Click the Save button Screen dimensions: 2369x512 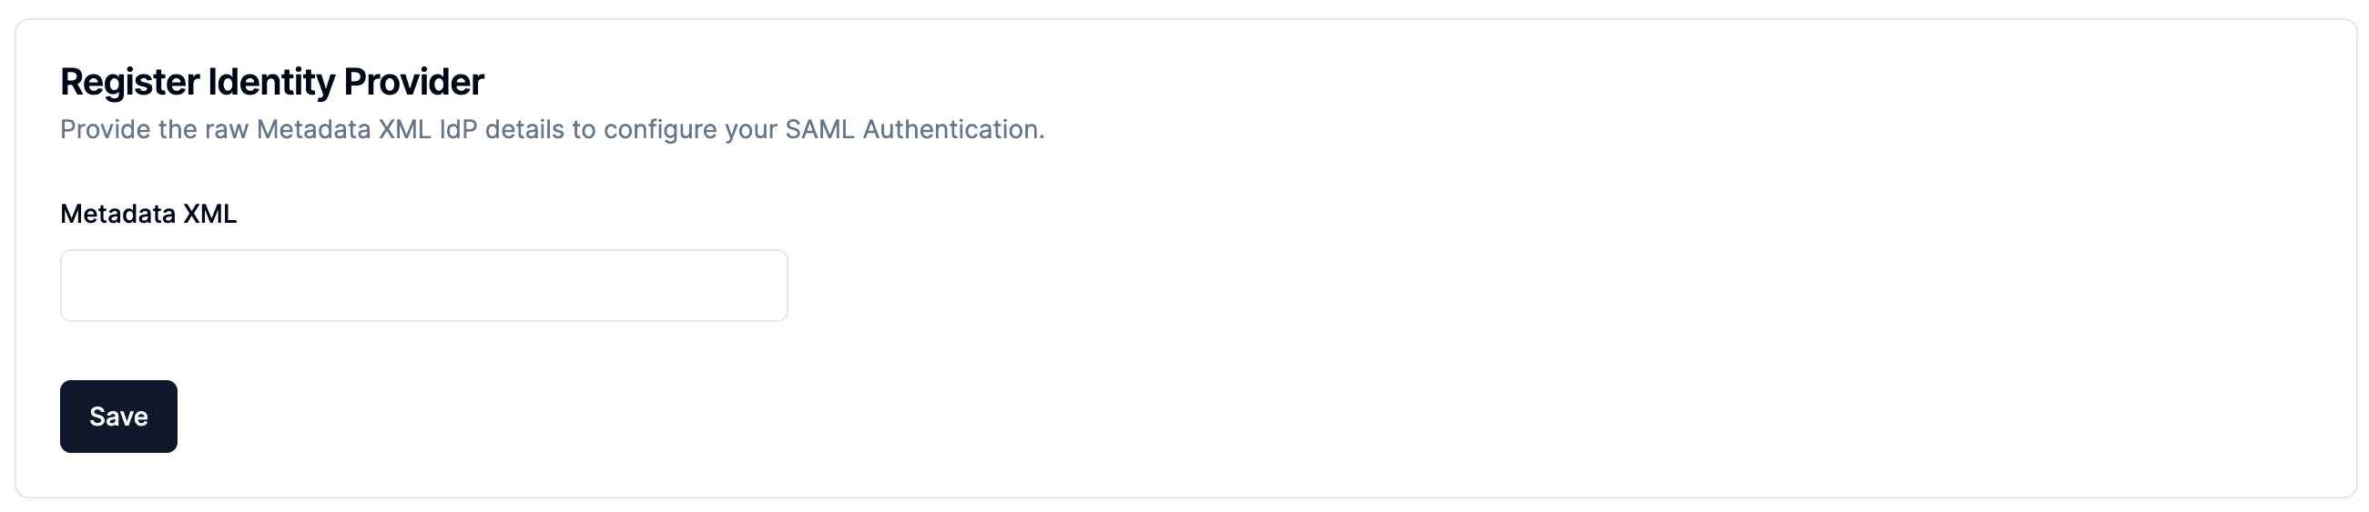[x=118, y=417]
